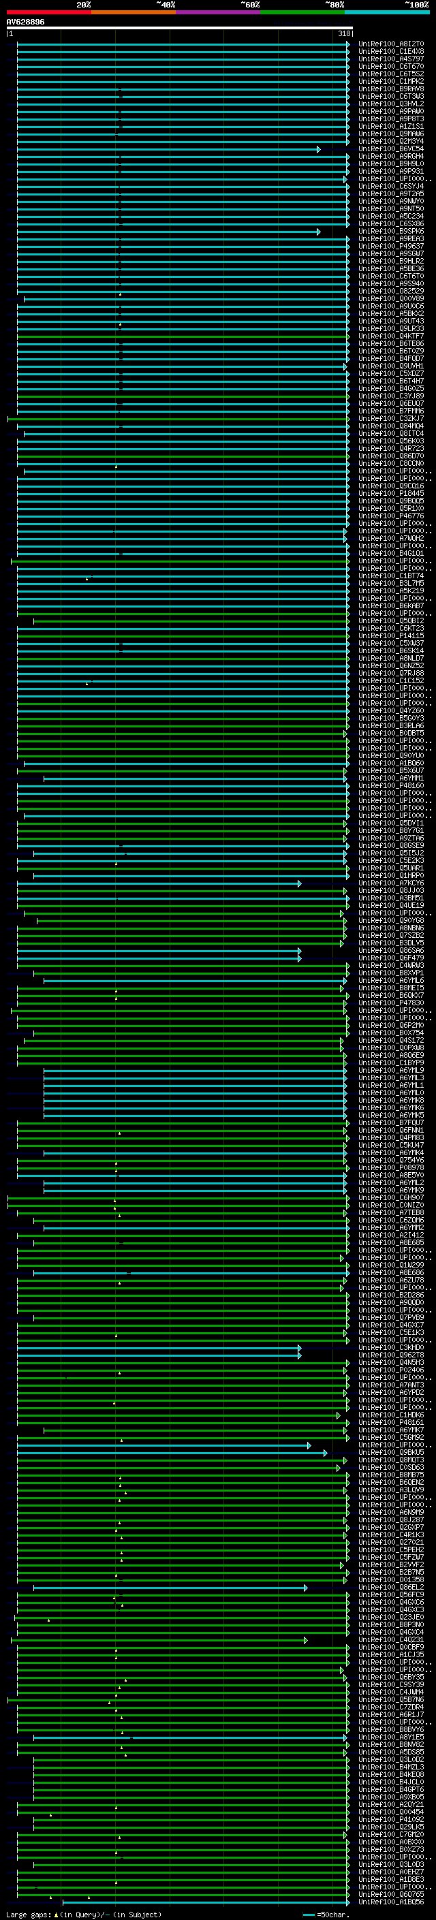
Task: Select the UniRef100_A1BQ60 label
Action: click(391, 764)
